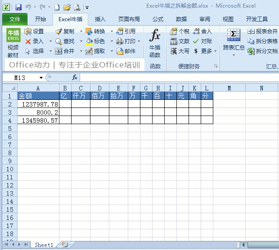Click the 引用 reference tool
The width and height of the screenshot is (279, 250).
(126, 31)
